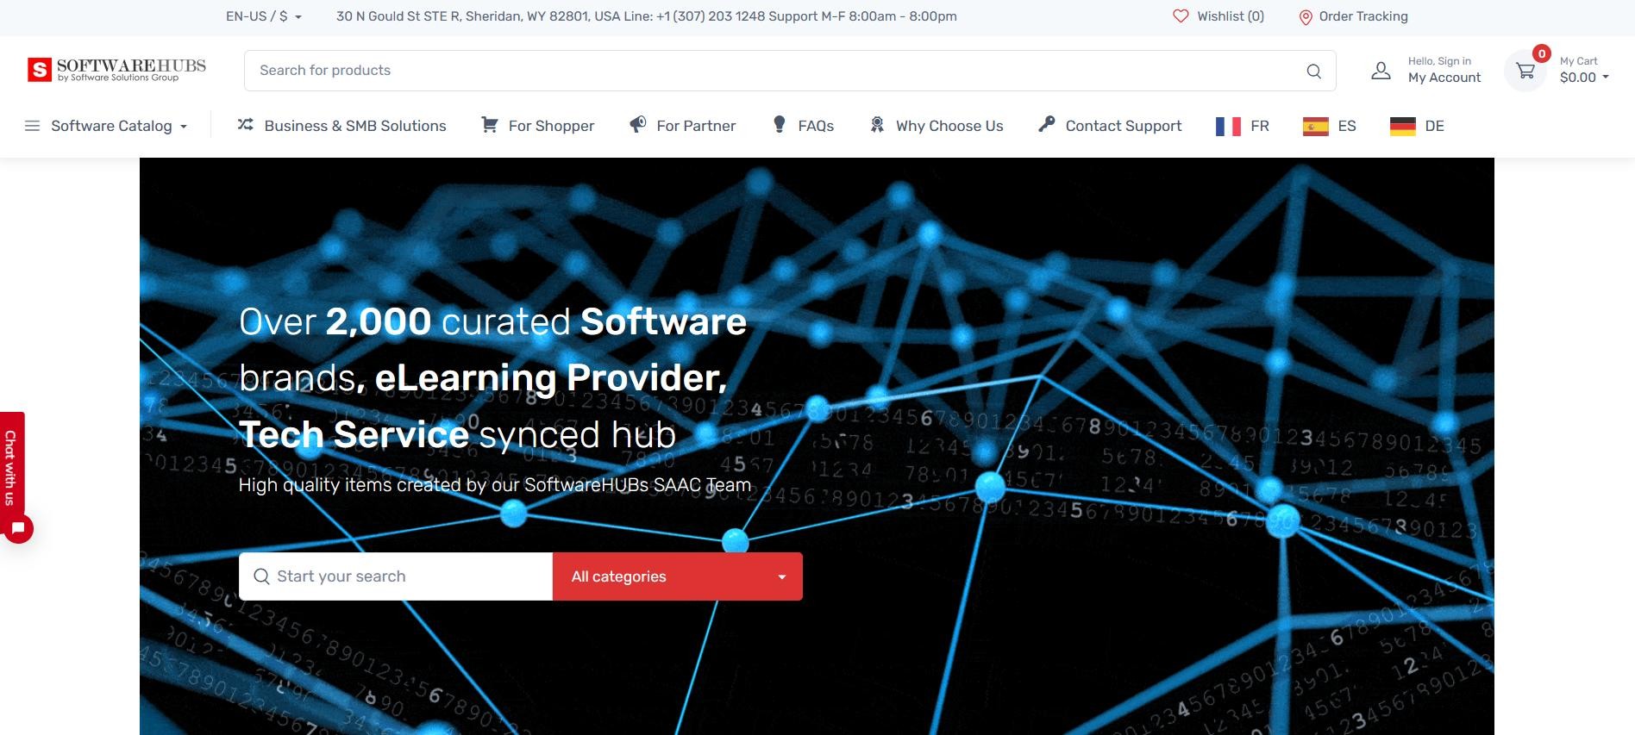Open the EN-US / $ language currency dropdown

[x=264, y=16]
